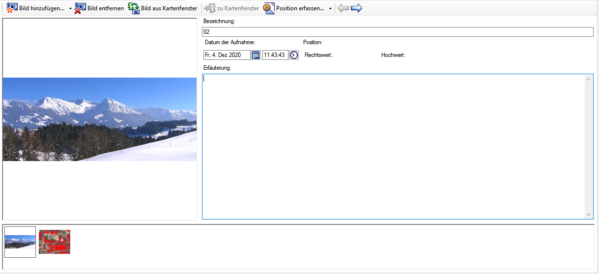This screenshot has width=599, height=274.
Task: Go to next image with right arrow
Action: click(x=356, y=8)
